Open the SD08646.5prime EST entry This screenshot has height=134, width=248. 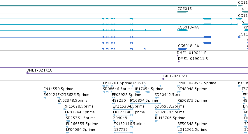118,89
